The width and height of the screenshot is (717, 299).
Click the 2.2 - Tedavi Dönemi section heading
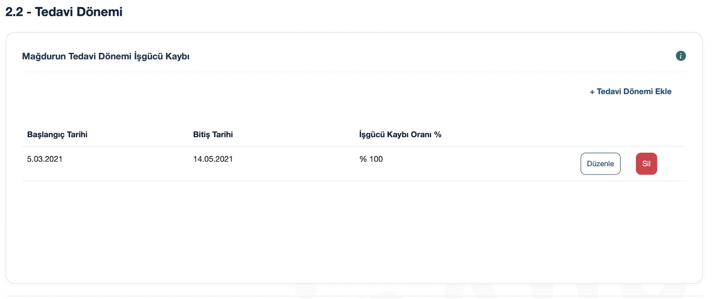(x=64, y=12)
